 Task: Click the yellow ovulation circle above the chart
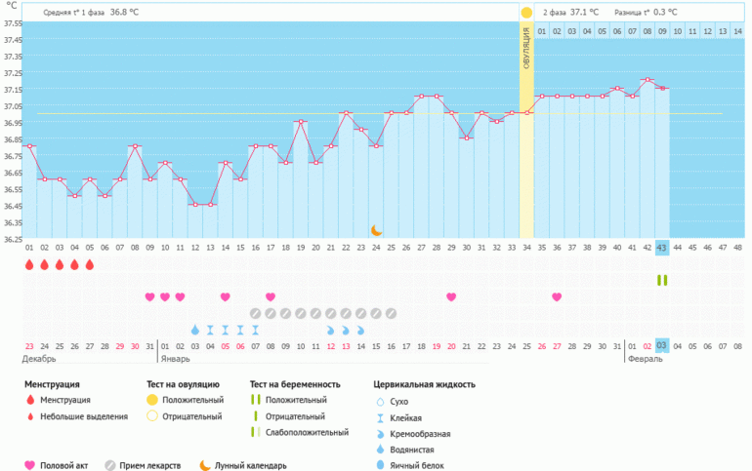(526, 12)
